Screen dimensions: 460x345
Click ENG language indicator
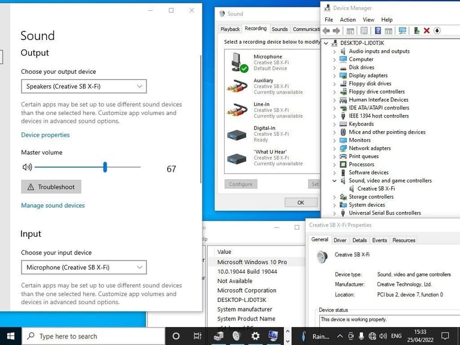click(397, 336)
